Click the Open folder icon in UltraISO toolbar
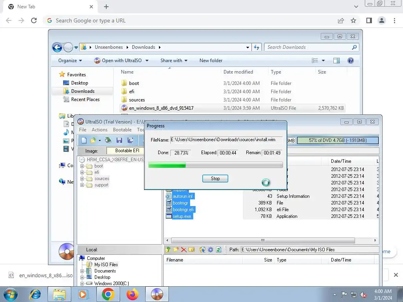403x302 pixels. point(93,140)
